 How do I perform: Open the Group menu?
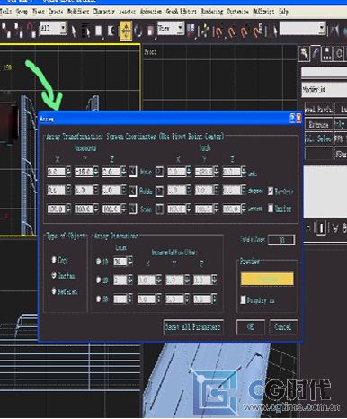(x=22, y=12)
